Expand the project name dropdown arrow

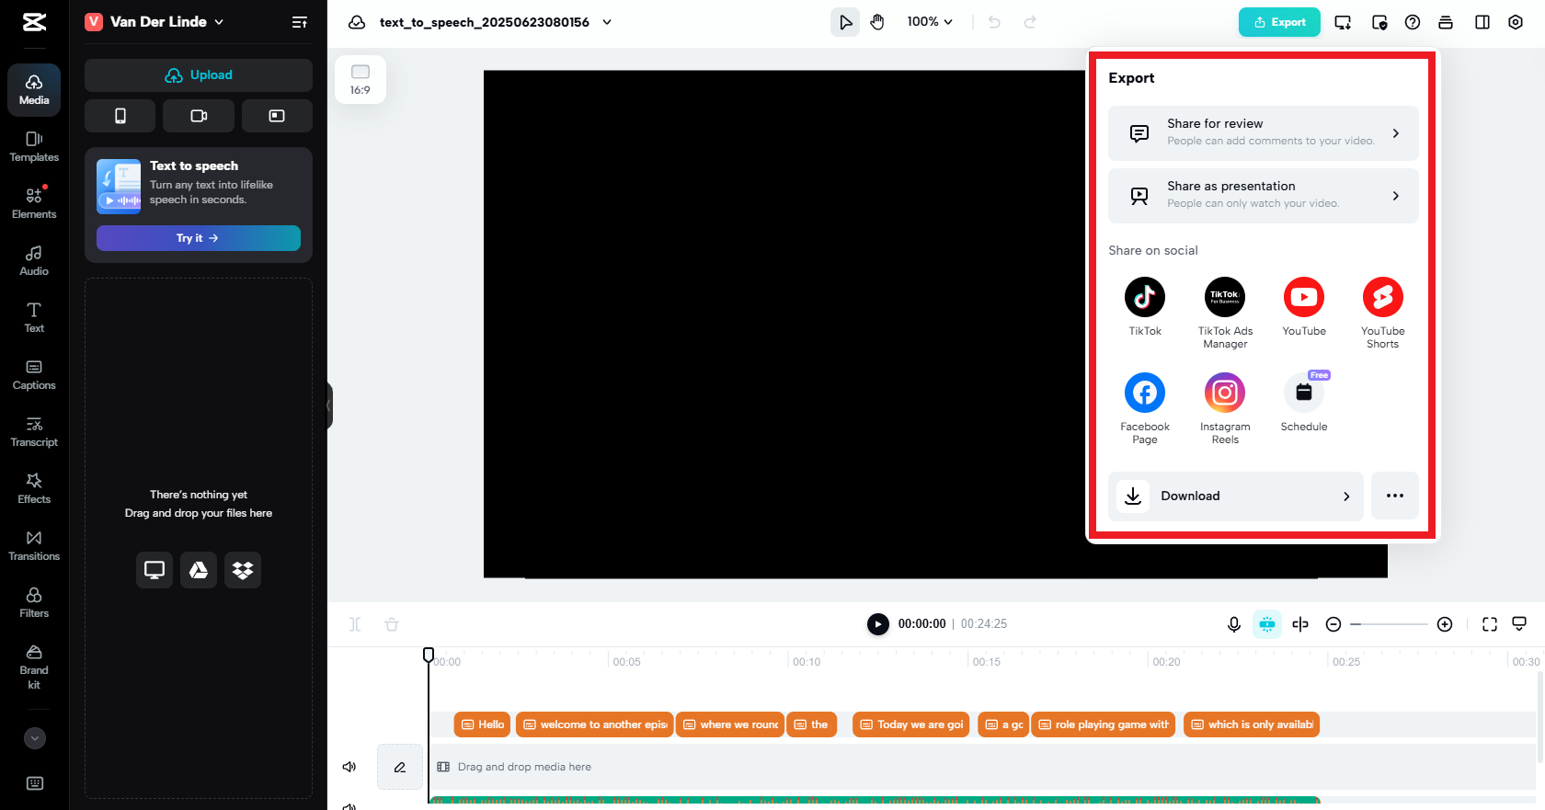tap(607, 22)
